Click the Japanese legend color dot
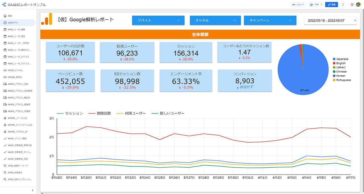This screenshot has height=194, width=364. click(334, 59)
